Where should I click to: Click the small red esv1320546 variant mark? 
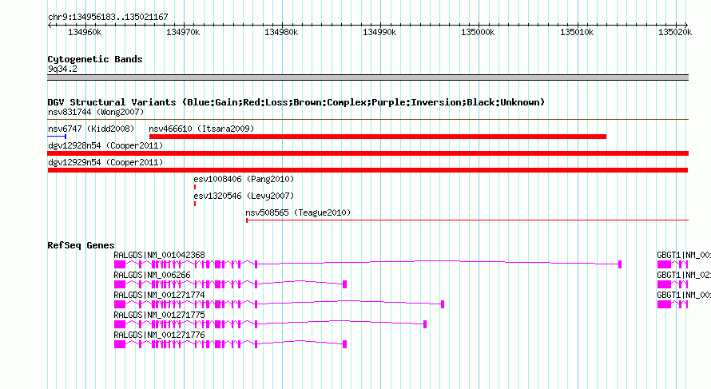(x=195, y=204)
